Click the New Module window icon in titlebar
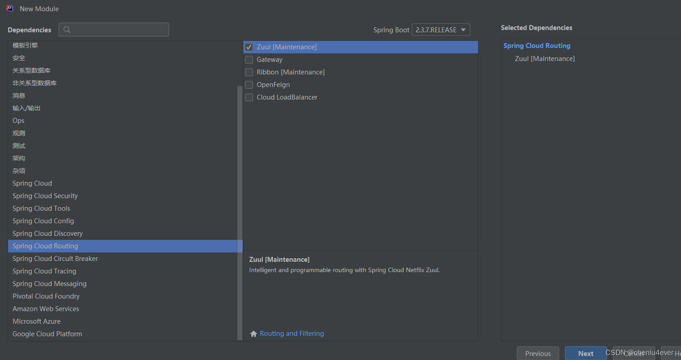This screenshot has width=681, height=360. [9, 8]
